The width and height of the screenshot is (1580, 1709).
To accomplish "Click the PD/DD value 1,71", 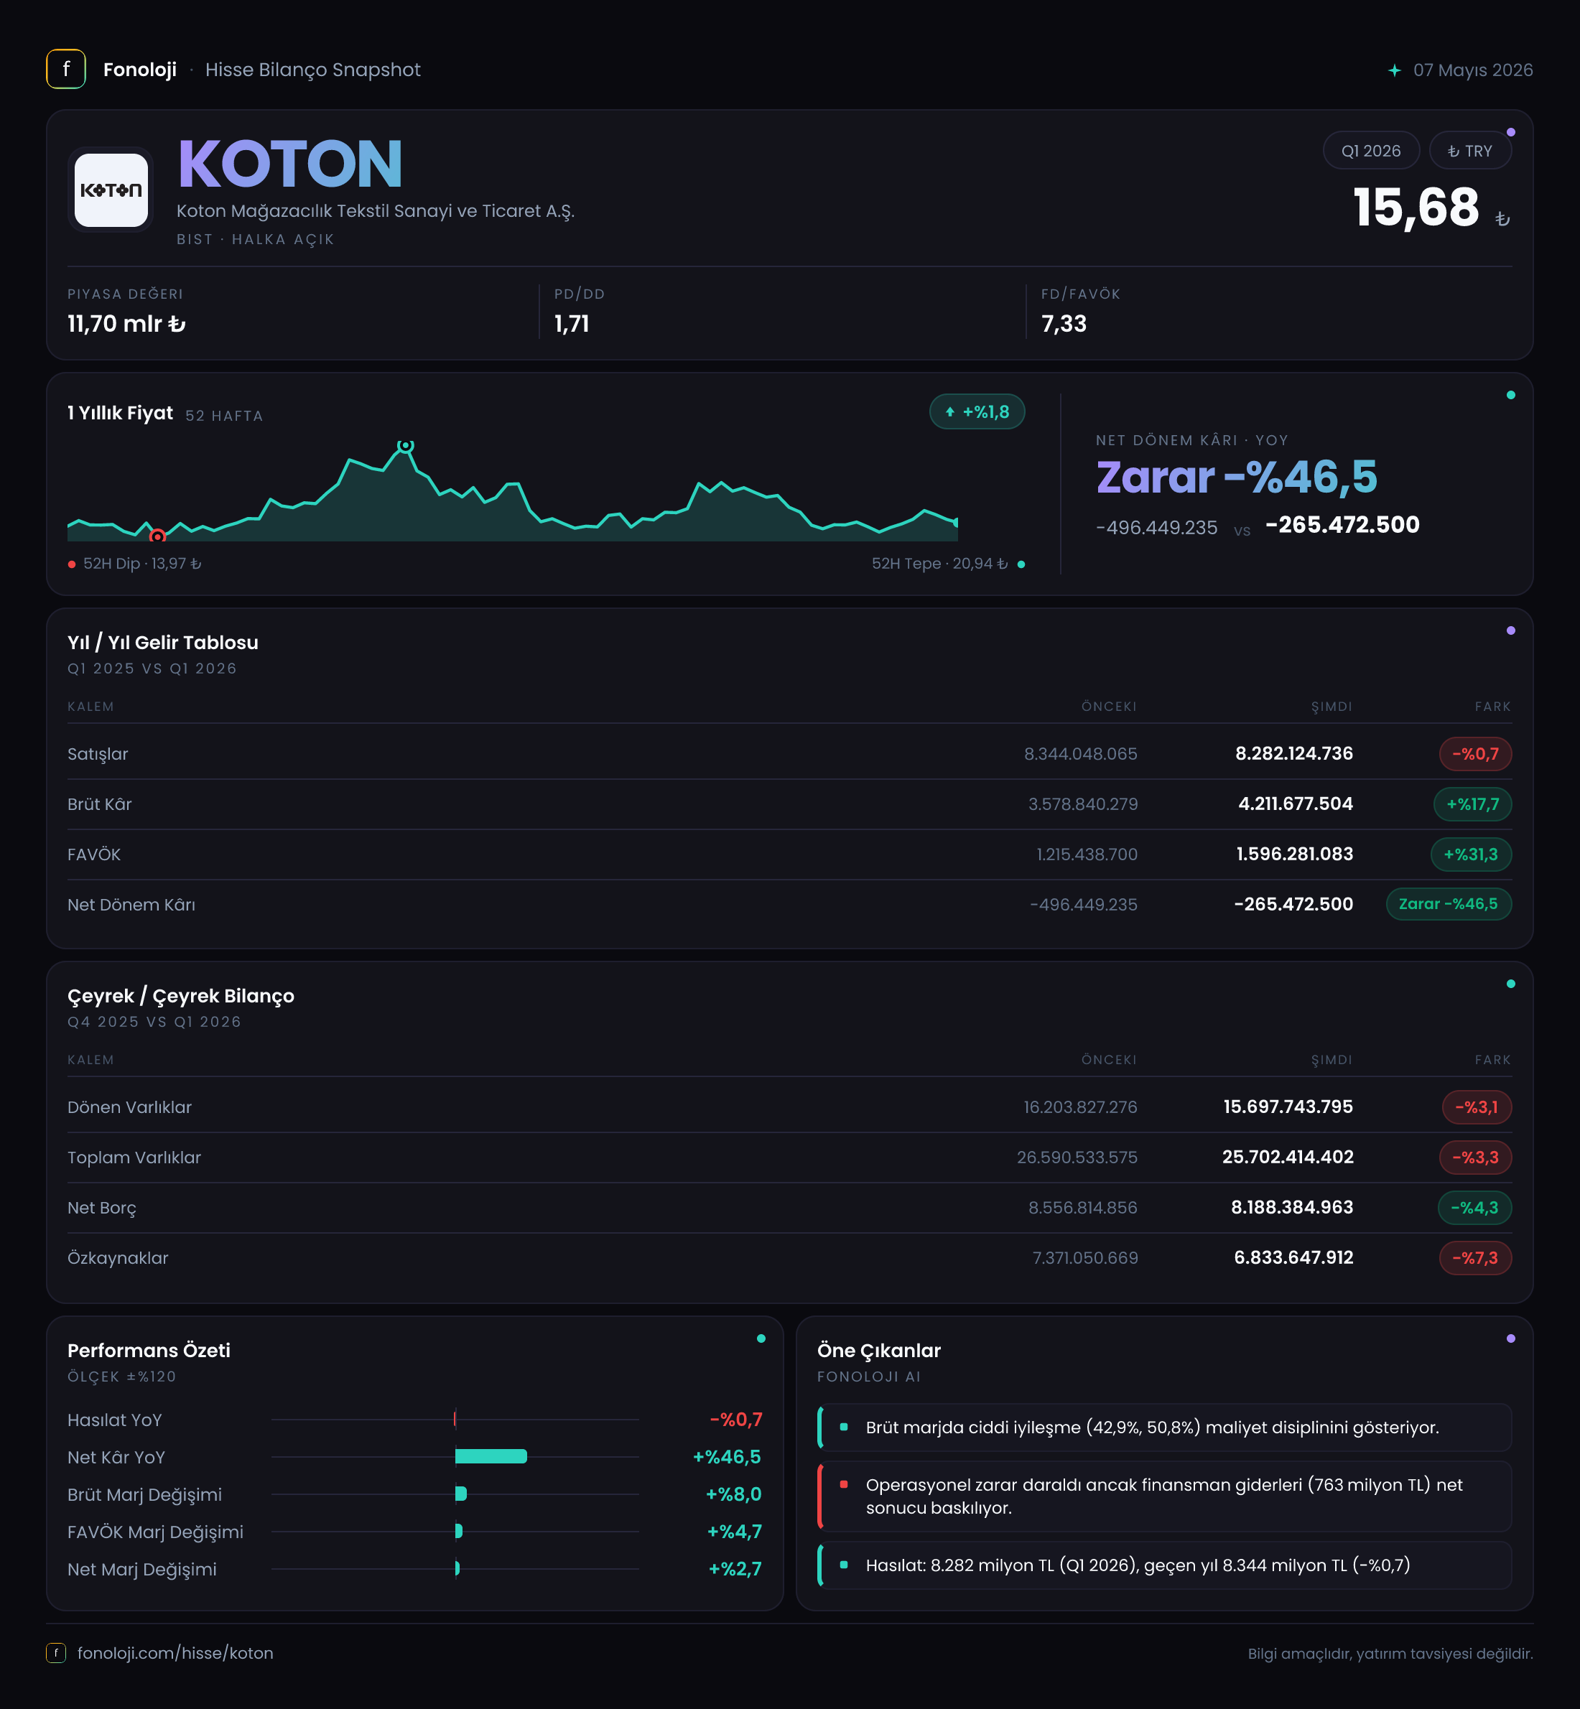I will coord(571,324).
